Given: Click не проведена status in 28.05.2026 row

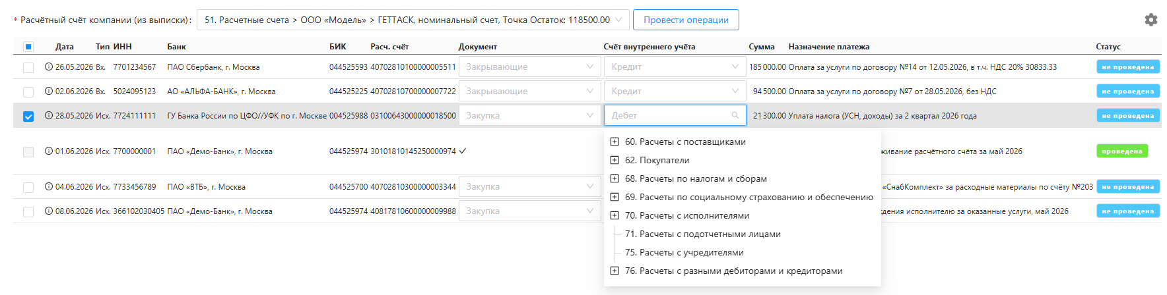Looking at the screenshot, I should pos(1128,115).
